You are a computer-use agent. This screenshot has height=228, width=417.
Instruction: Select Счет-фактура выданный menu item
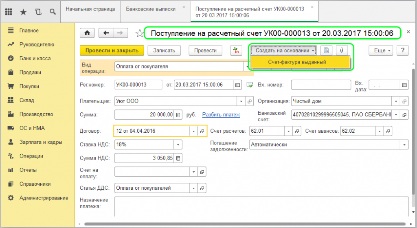(x=300, y=62)
